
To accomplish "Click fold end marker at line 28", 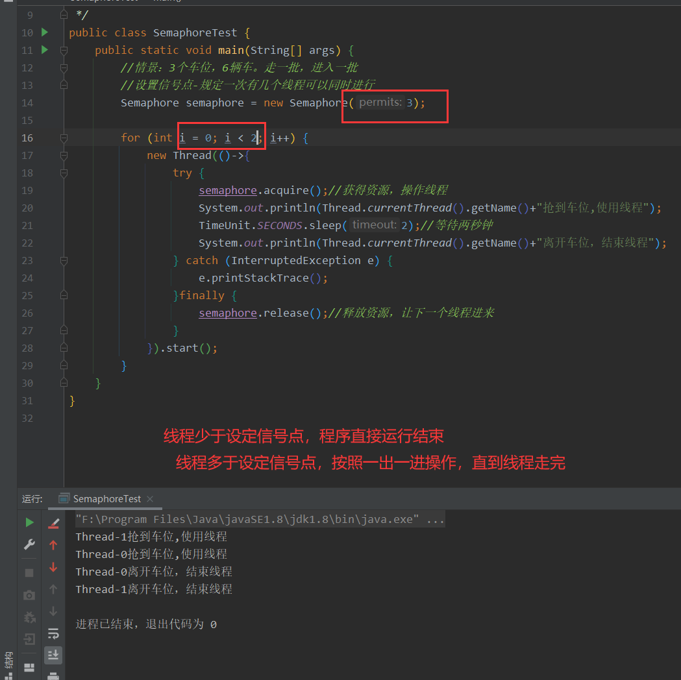I will (64, 348).
